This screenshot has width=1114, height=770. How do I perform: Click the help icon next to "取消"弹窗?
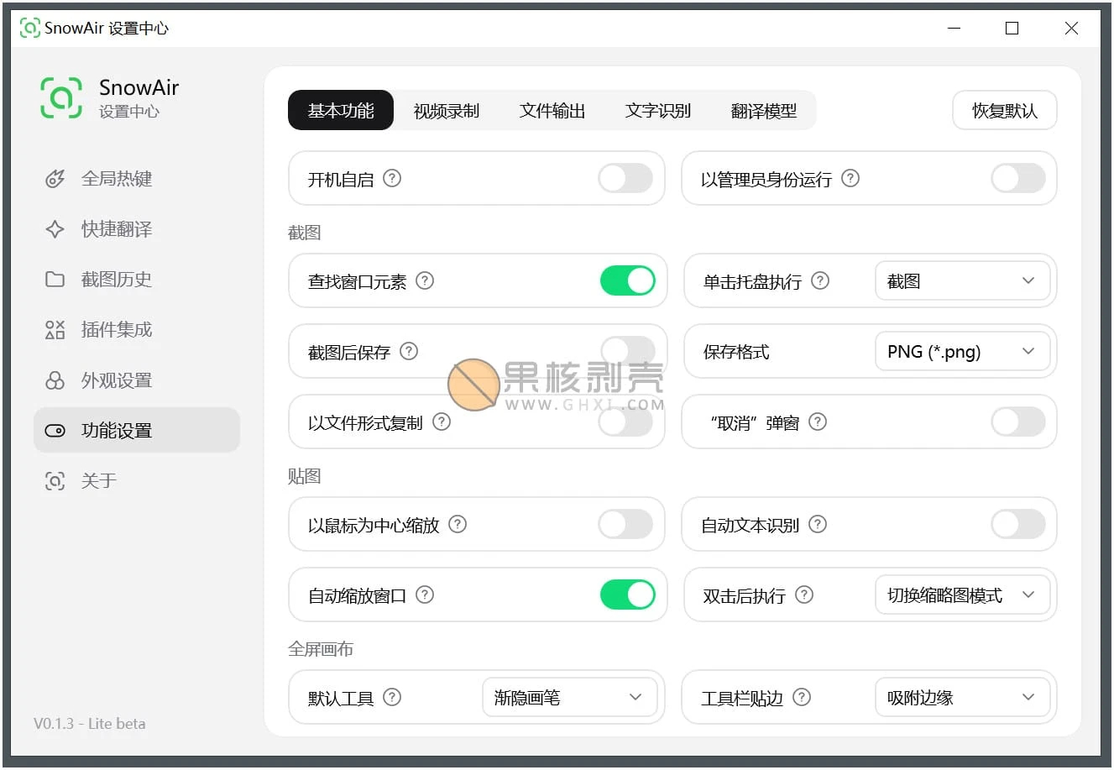tap(818, 422)
